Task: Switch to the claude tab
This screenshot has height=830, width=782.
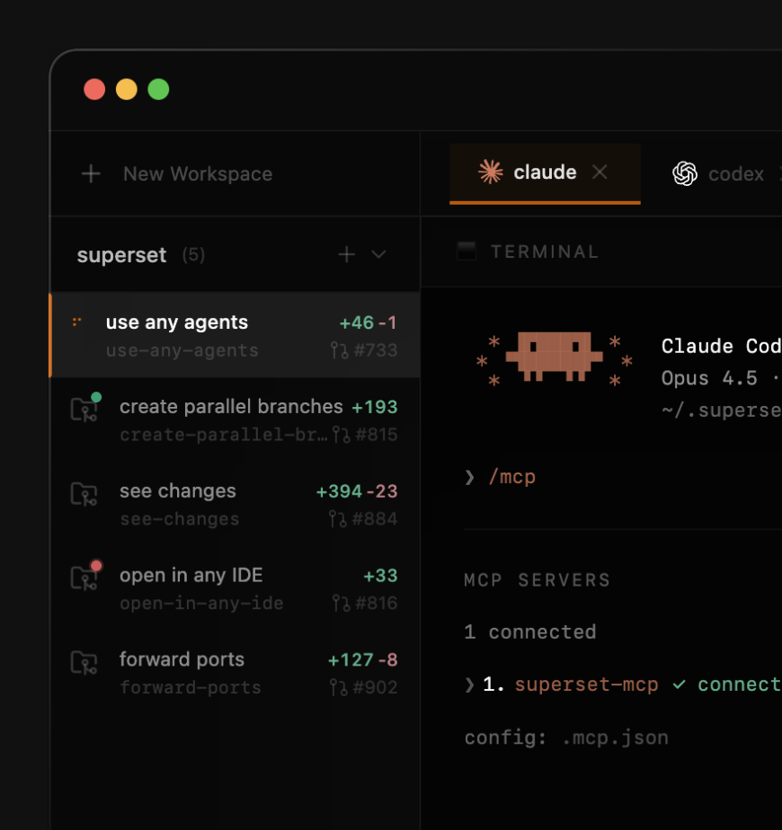Action: pyautogui.click(x=545, y=172)
